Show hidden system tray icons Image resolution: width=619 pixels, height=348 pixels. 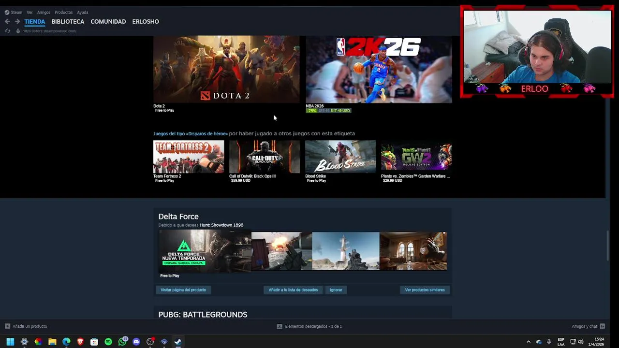coord(528,342)
